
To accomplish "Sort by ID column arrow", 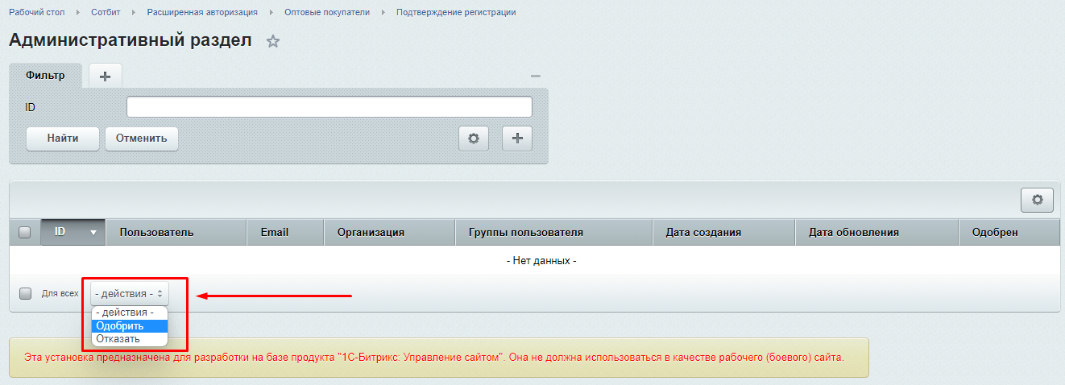I will (93, 232).
